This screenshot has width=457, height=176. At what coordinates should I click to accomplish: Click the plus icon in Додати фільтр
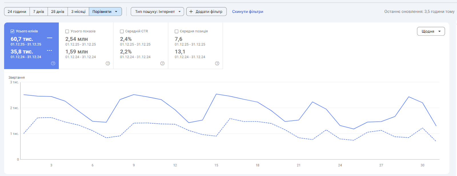tap(191, 11)
